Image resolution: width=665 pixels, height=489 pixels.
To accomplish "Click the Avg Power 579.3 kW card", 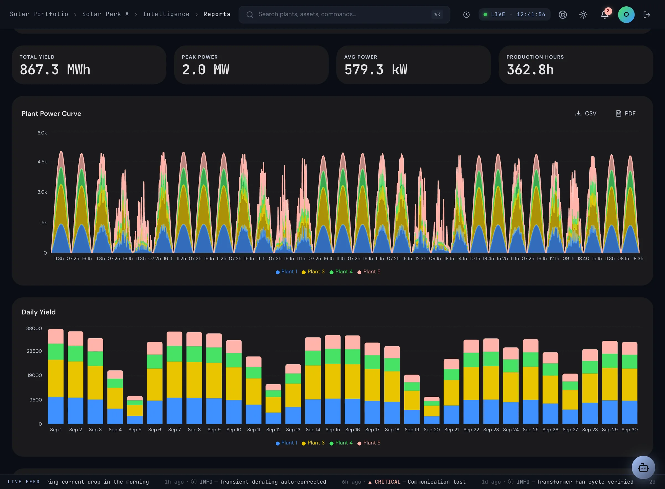I will click(x=413, y=65).
